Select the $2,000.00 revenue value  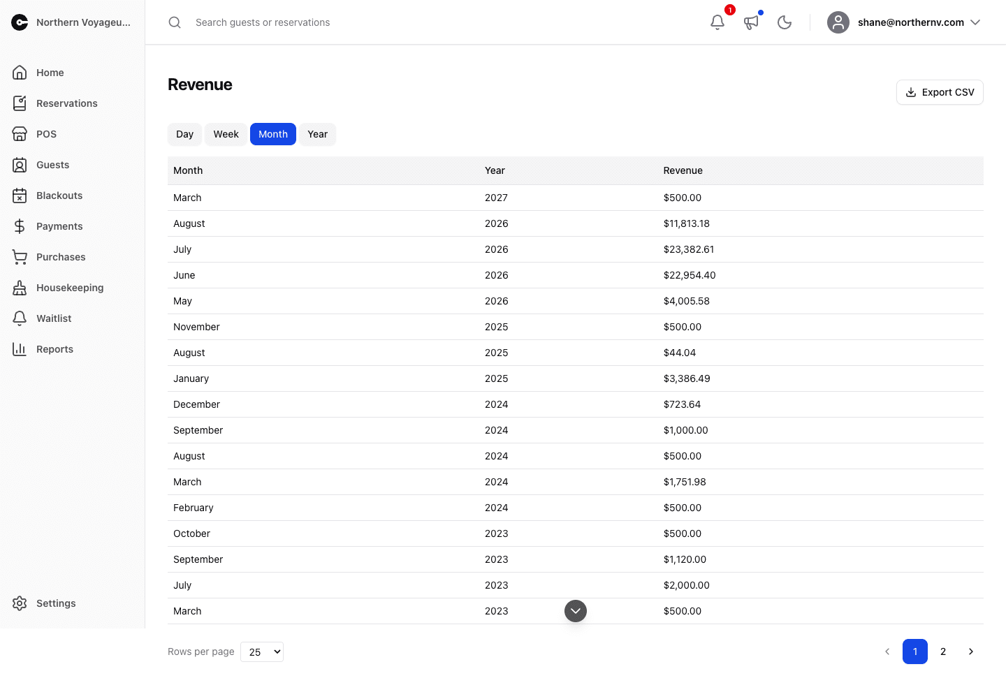tap(686, 585)
